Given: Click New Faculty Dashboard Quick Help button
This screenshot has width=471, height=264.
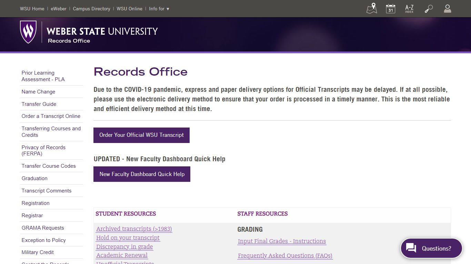Looking at the screenshot, I should click(x=142, y=174).
